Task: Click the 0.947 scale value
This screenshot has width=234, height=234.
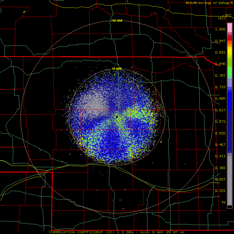Action: click(x=220, y=41)
